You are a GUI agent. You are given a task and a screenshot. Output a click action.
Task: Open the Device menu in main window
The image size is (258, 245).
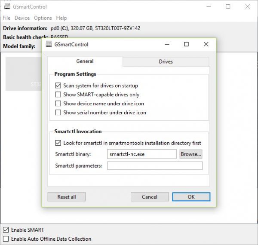pyautogui.click(x=22, y=18)
